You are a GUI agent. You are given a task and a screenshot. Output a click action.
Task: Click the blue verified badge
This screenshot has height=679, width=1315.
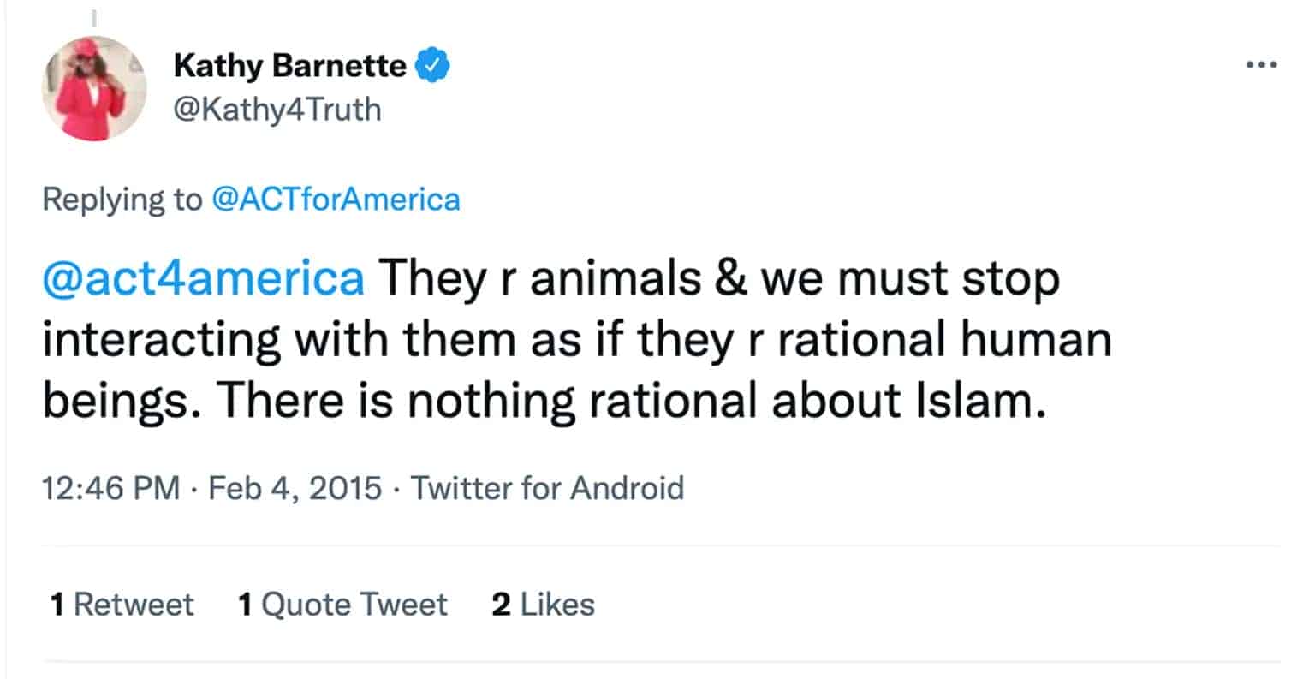coord(432,65)
